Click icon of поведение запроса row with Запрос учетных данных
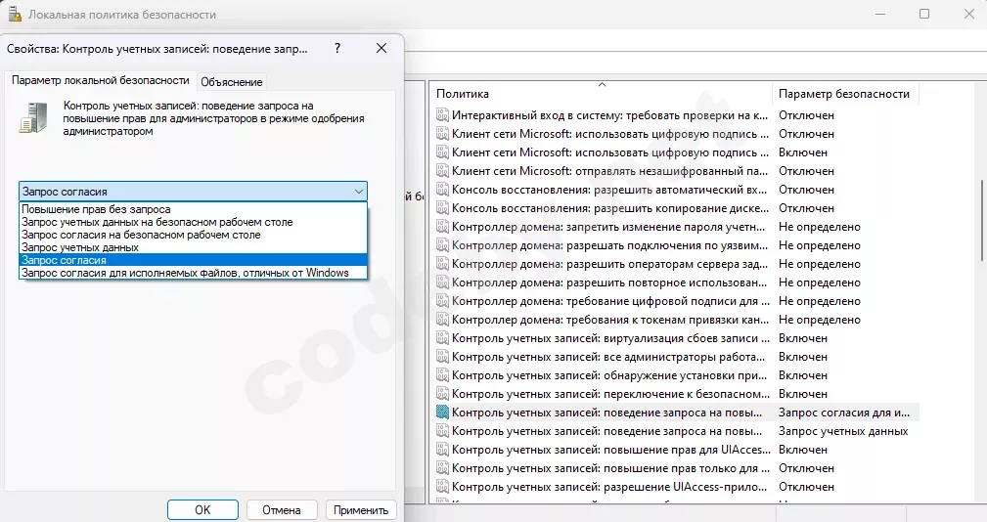 (x=442, y=431)
